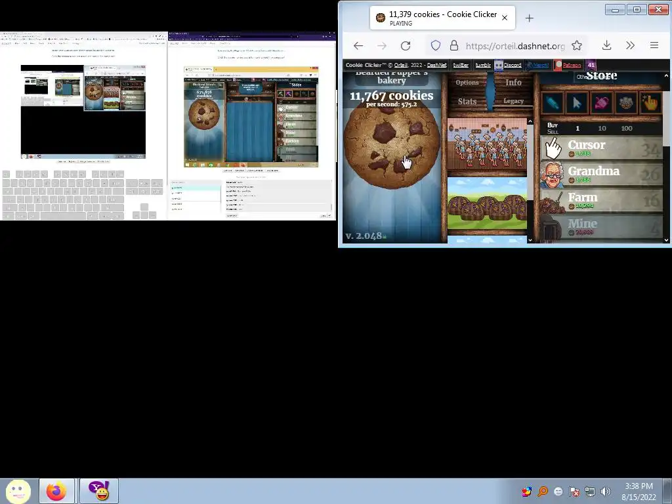Close the Cookie Clicker tab
Viewport: 672px width, 504px height.
tap(505, 18)
